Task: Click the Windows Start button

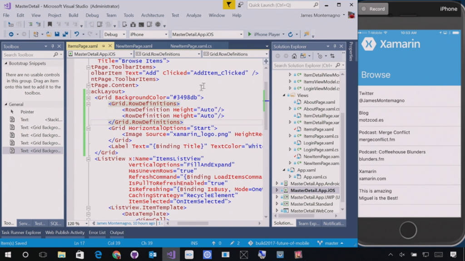Action: [x=8, y=255]
